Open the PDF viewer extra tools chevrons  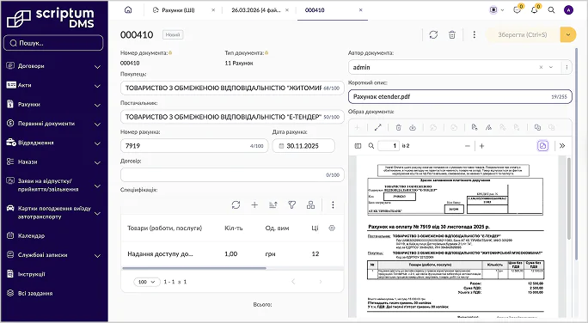coord(562,146)
